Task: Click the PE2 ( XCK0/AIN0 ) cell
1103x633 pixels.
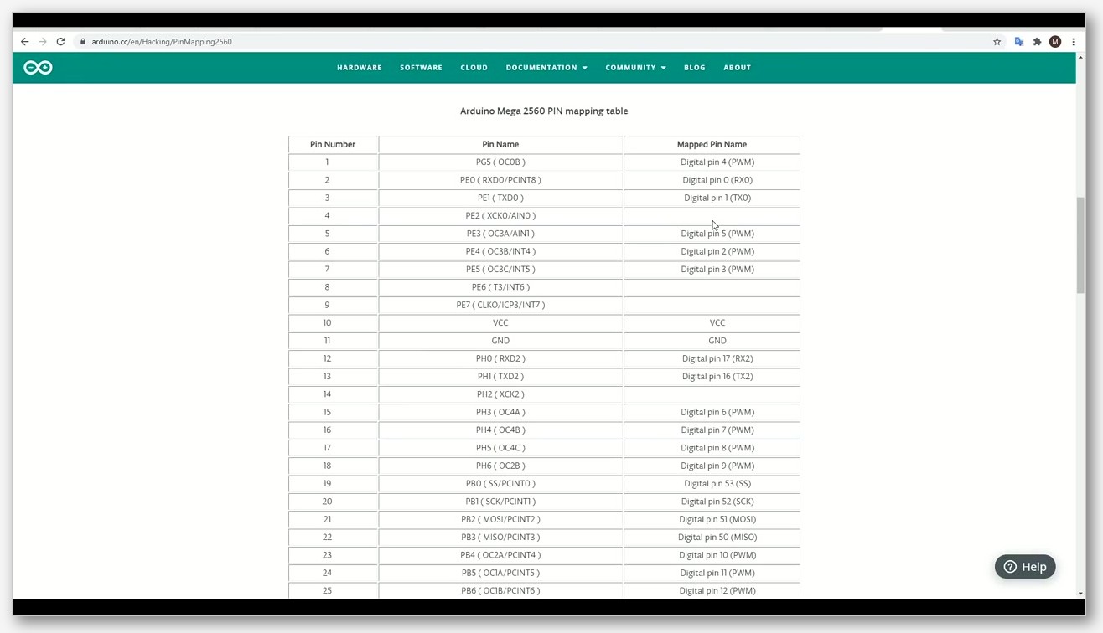Action: (500, 216)
